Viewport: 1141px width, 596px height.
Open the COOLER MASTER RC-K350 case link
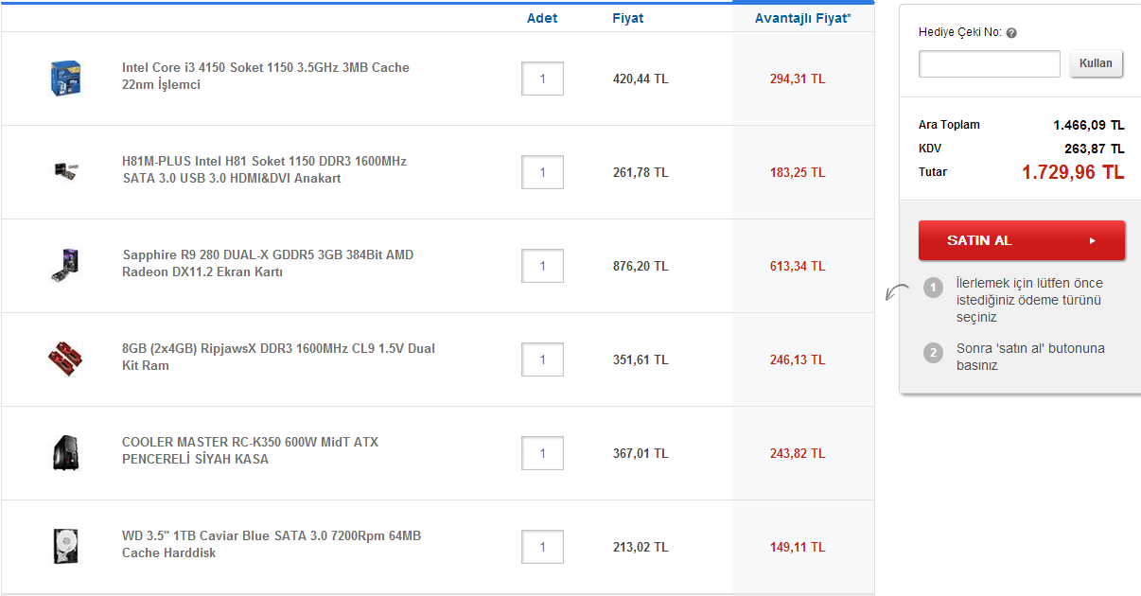click(250, 450)
